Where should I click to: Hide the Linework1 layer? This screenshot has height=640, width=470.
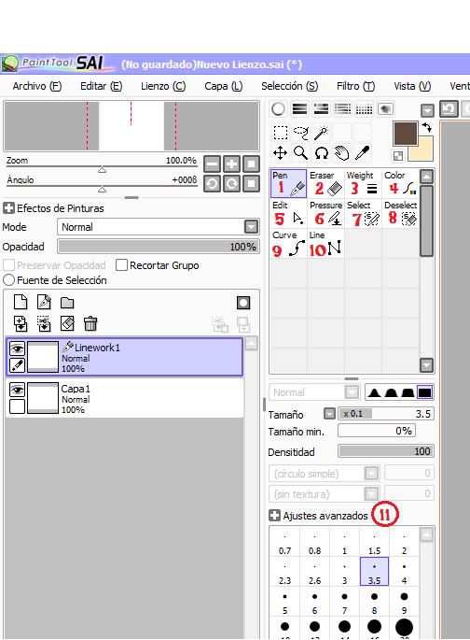click(17, 349)
